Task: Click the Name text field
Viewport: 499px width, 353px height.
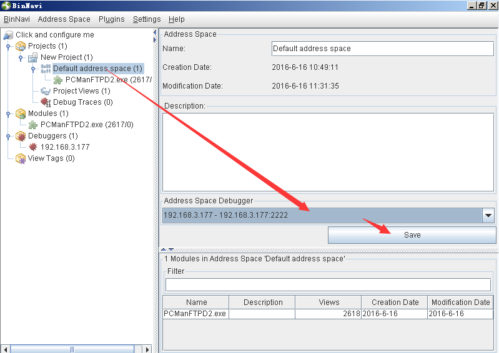Action: [x=382, y=49]
